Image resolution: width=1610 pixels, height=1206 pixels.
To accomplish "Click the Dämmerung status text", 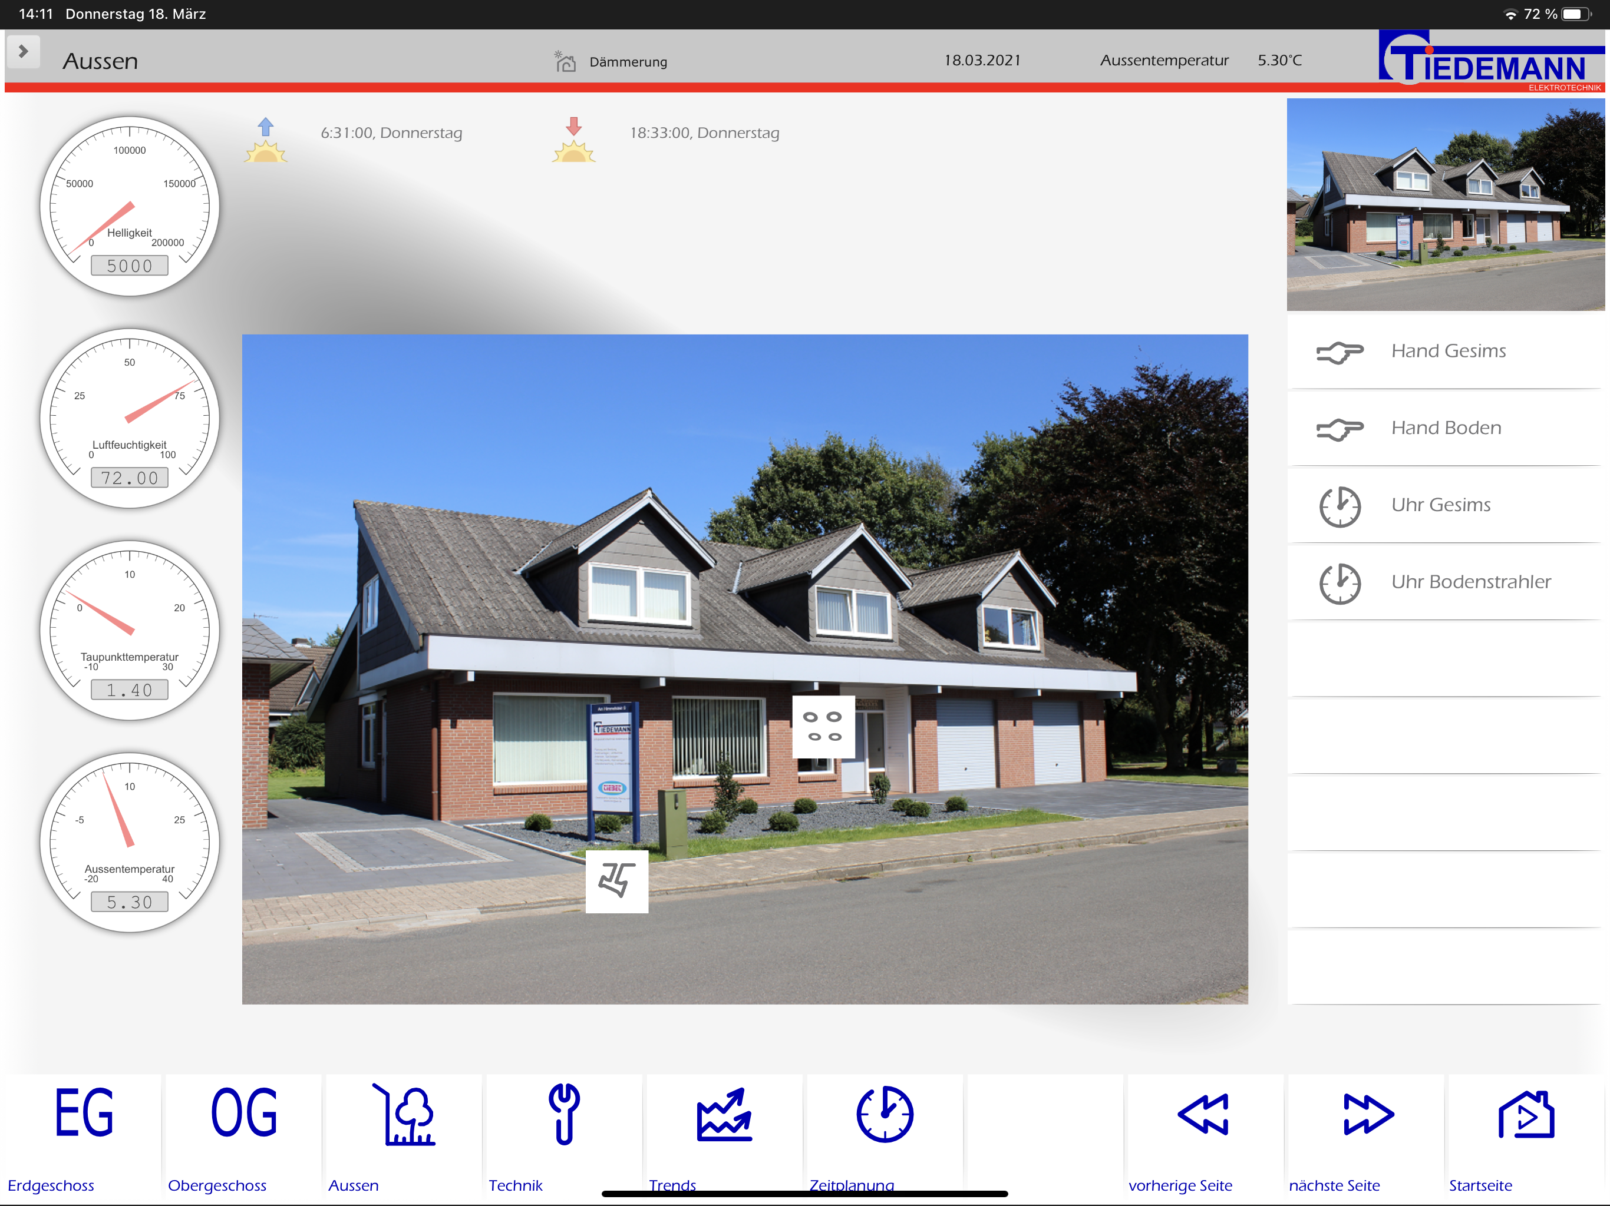I will (628, 62).
